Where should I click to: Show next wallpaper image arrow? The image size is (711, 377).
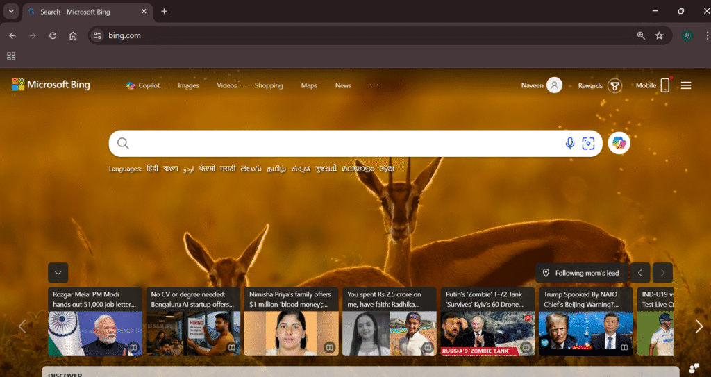tap(662, 273)
